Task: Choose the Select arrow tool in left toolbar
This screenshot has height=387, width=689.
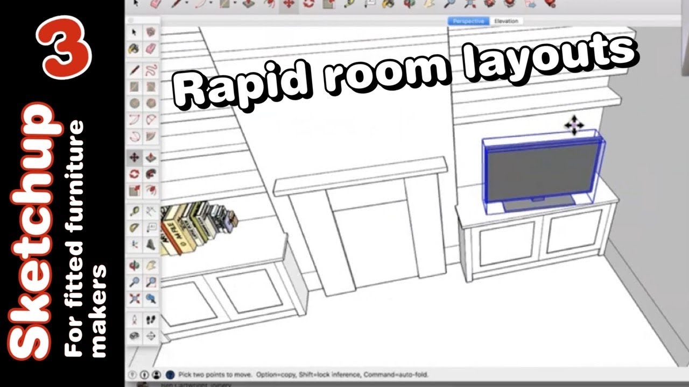Action: [x=135, y=32]
